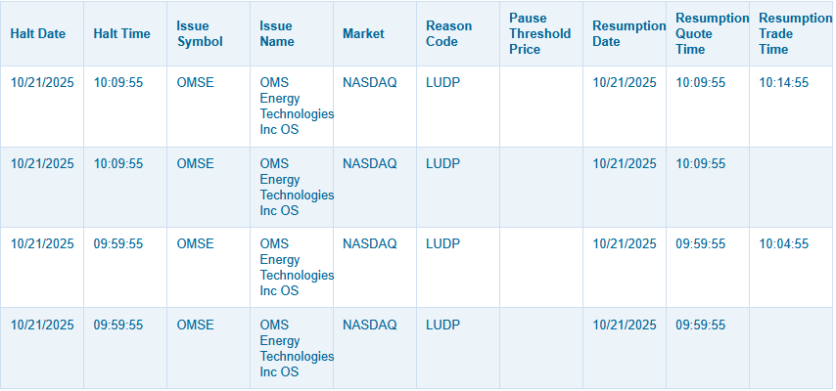Click the Resumption Trade Time header

point(792,33)
